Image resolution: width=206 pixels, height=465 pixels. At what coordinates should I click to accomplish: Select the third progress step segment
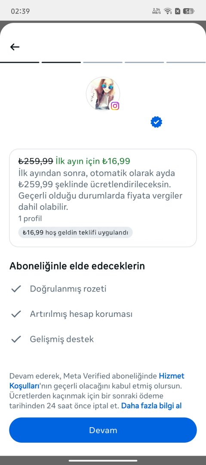pos(103,62)
